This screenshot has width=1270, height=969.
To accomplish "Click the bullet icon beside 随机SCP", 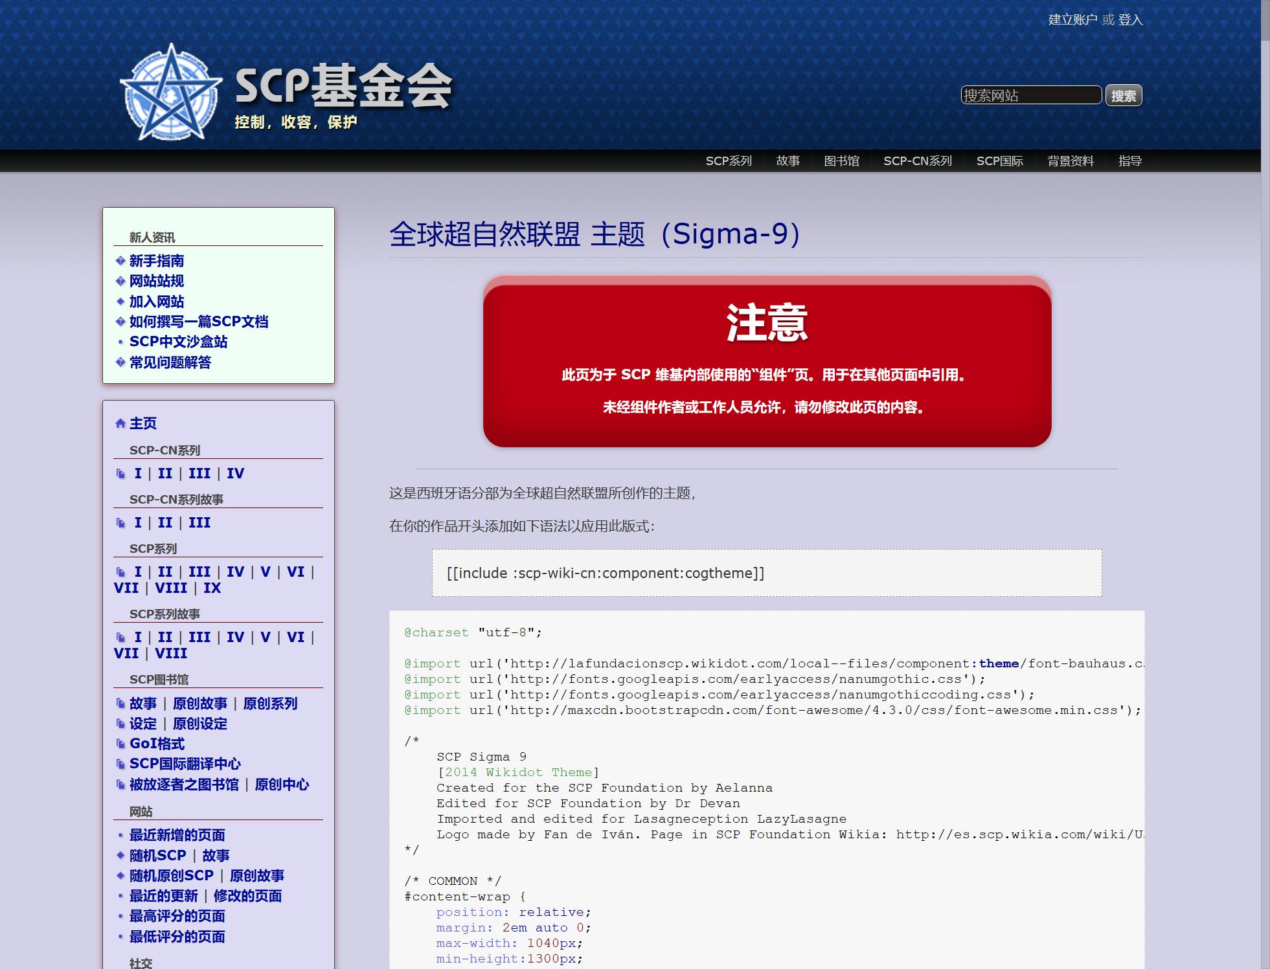I will click(120, 856).
